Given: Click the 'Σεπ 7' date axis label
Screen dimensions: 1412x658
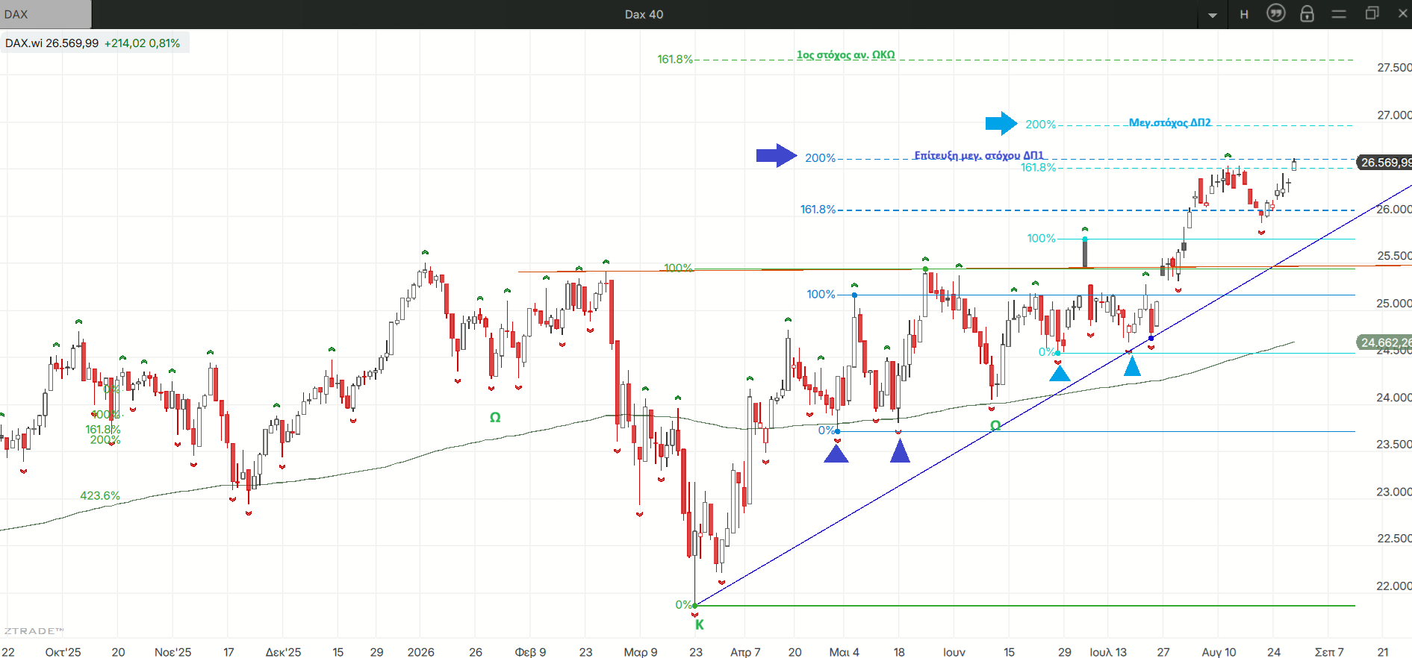Looking at the screenshot, I should click(1329, 652).
